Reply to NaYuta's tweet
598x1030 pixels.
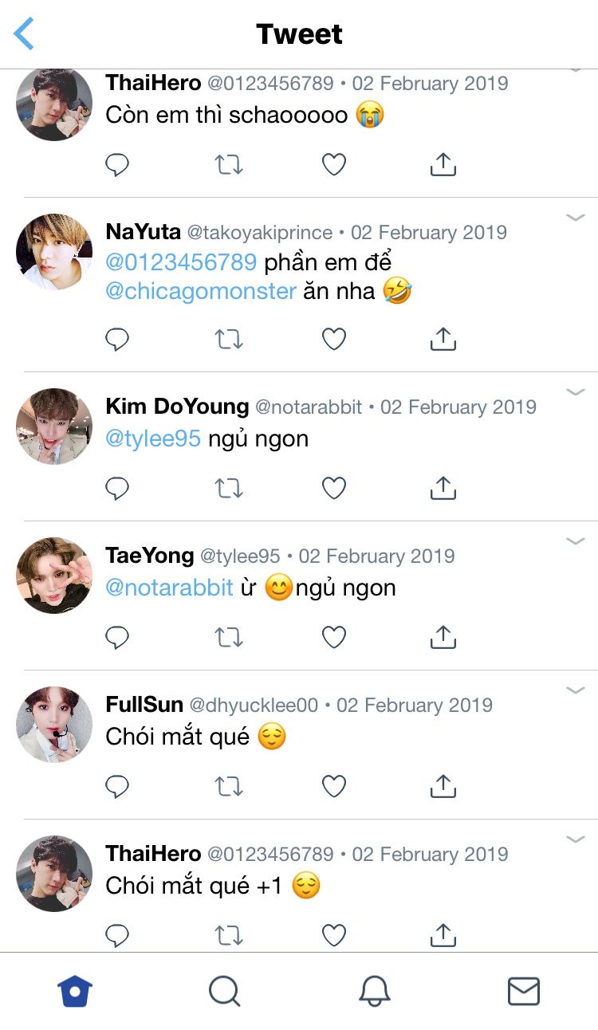coord(117,340)
